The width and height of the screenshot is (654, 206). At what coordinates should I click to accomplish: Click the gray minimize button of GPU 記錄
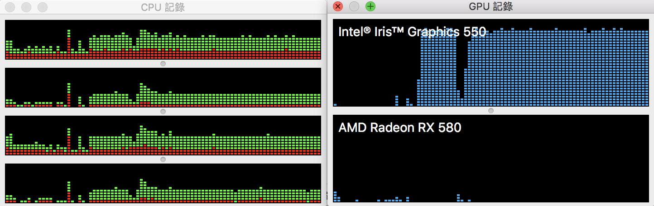354,6
